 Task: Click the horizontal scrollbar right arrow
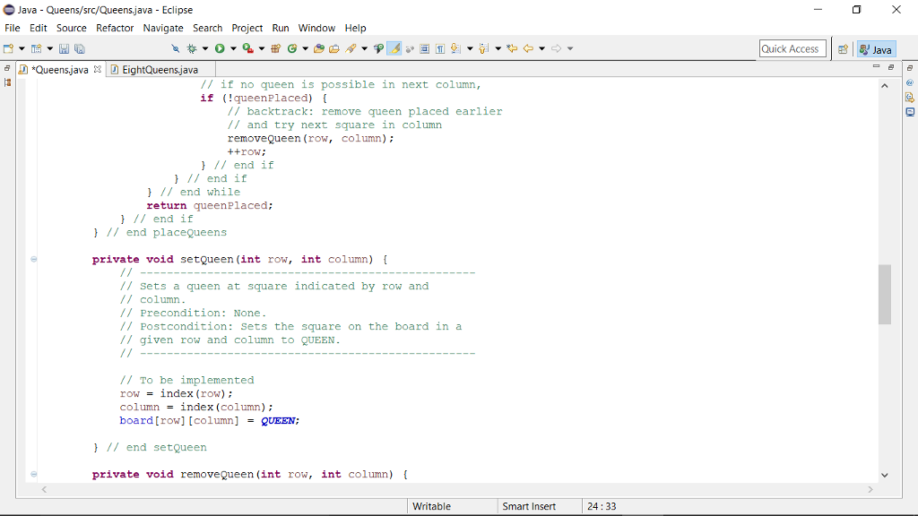pyautogui.click(x=870, y=489)
